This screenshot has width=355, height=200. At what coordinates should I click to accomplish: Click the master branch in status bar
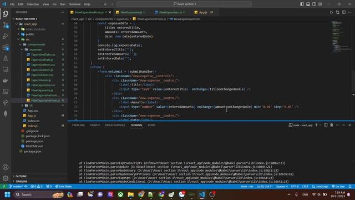click(x=16, y=187)
